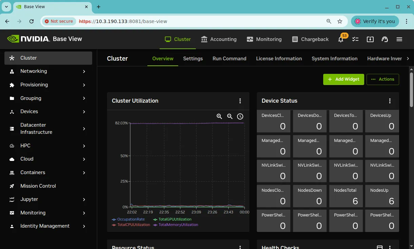Toggle the TotalMemoryUtilization legend series
414x249 pixels.
pos(175,225)
